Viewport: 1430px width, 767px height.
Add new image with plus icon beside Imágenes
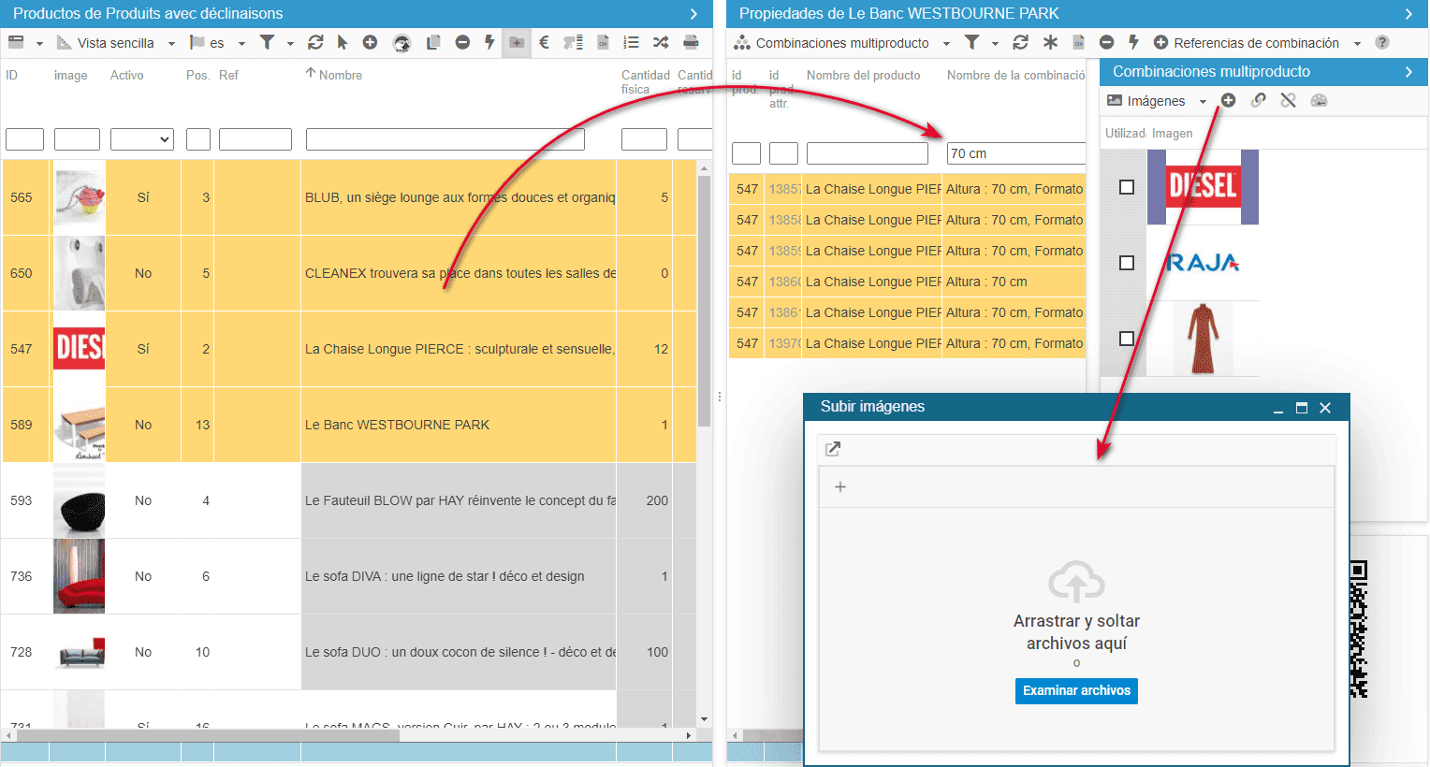click(x=1229, y=100)
